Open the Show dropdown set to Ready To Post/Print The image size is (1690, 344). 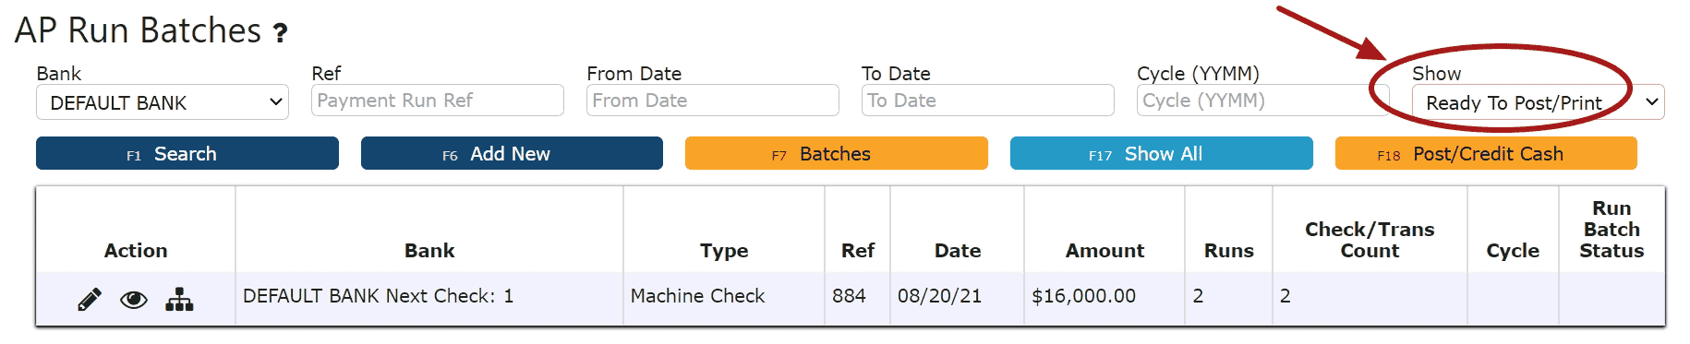(1538, 102)
